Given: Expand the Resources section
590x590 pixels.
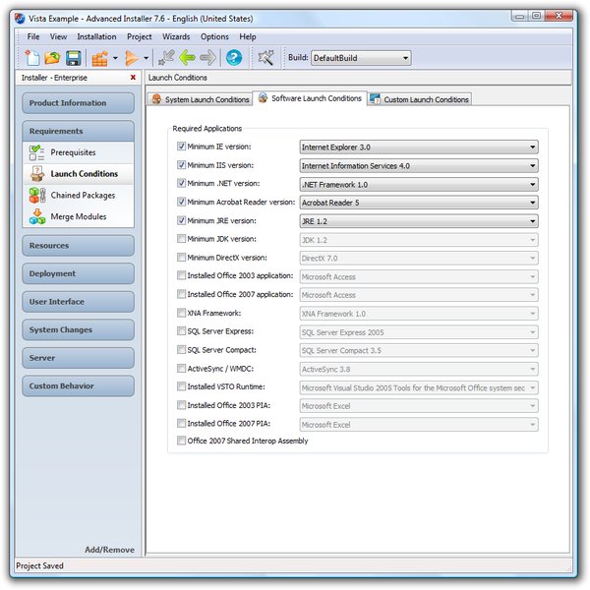Looking at the screenshot, I should pyautogui.click(x=79, y=245).
